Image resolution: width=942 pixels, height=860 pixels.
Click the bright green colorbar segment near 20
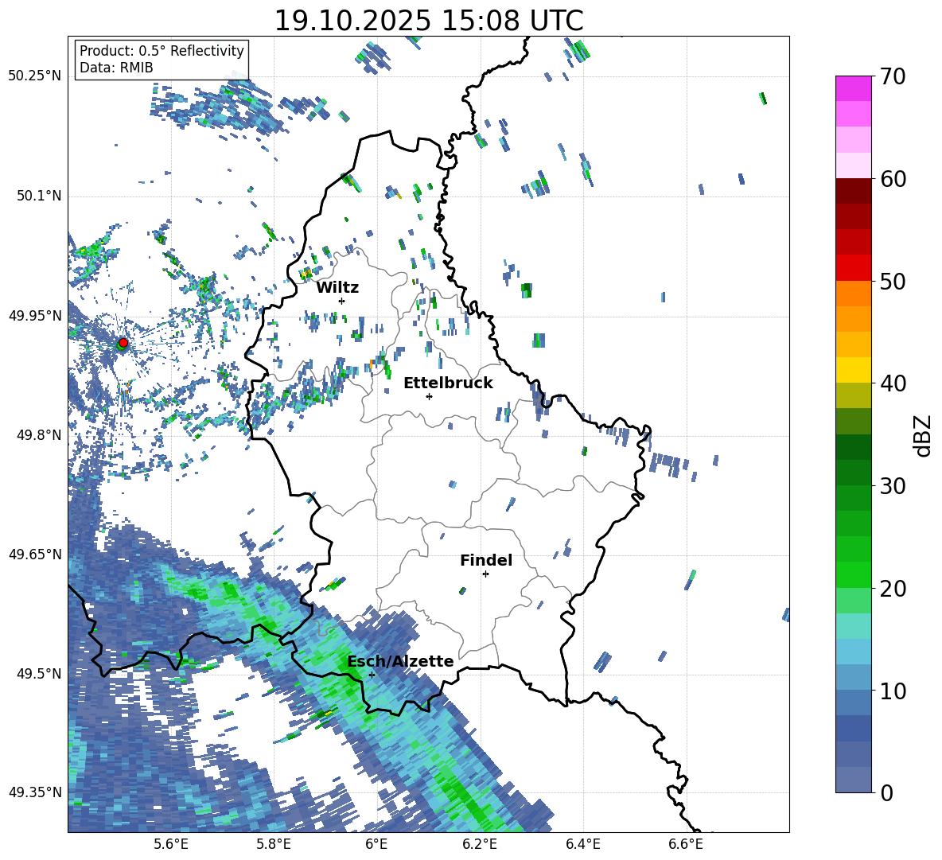click(853, 574)
